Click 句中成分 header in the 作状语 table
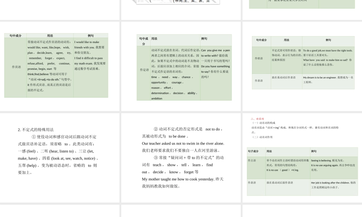The width and height of the screenshot is (362, 217). (x=261, y=40)
